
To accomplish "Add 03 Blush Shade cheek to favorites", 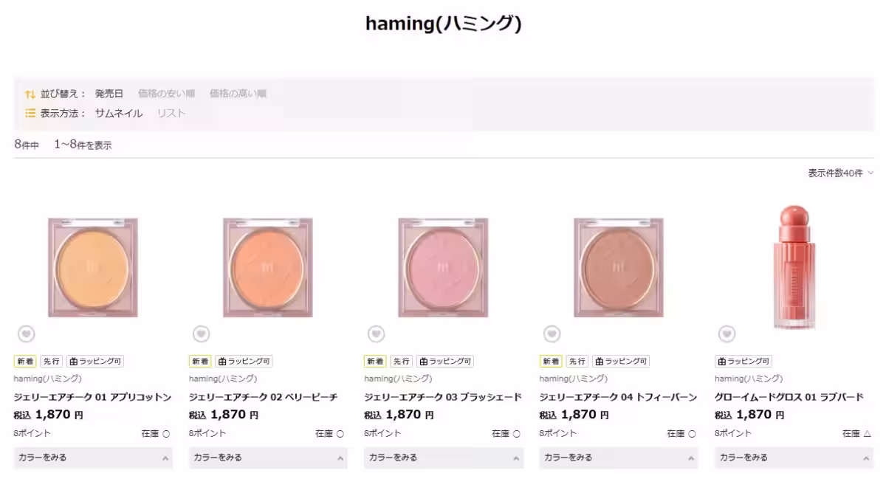I will [376, 334].
